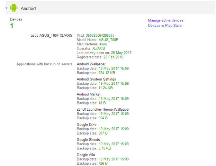Click Google Allo backup date value
This screenshot has height=166, width=216.
114,159
